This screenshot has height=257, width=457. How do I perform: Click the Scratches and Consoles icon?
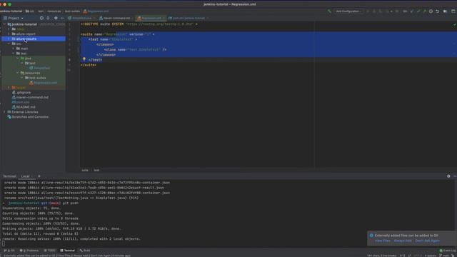coord(9,117)
